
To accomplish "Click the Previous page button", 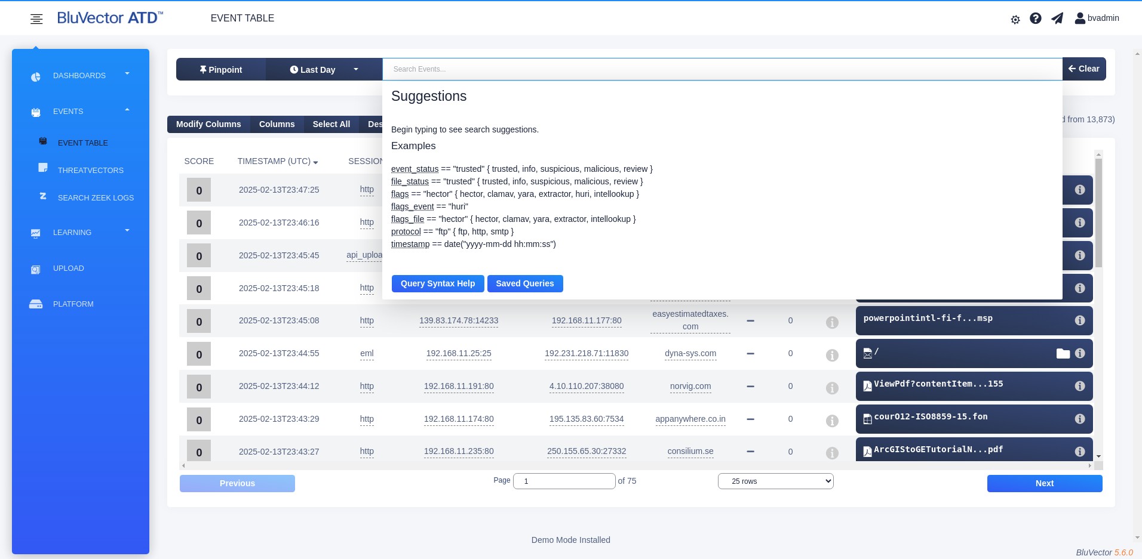I will tap(237, 484).
